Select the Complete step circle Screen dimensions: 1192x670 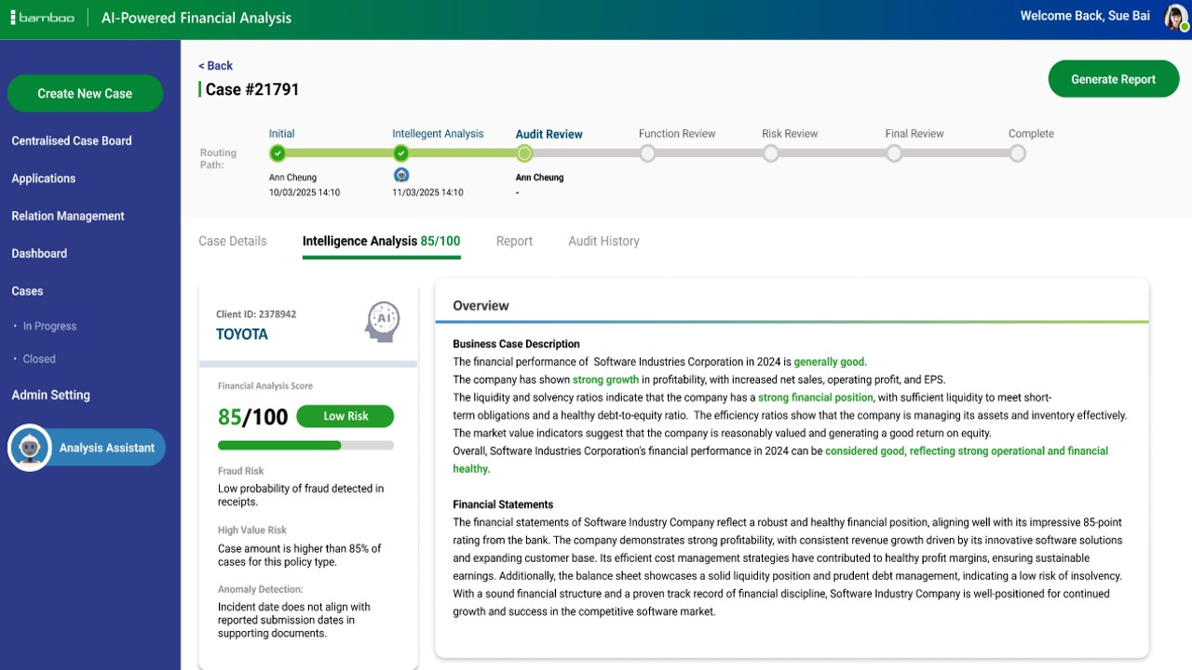point(1017,154)
